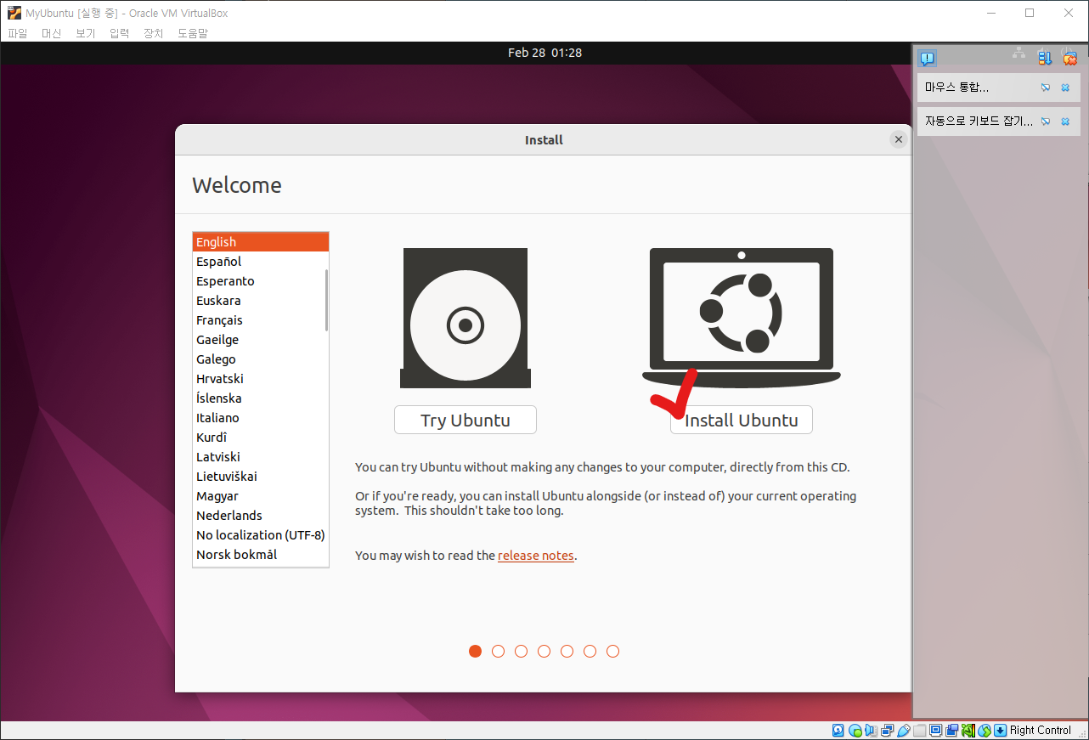Open the 머신 menu

click(x=52, y=33)
